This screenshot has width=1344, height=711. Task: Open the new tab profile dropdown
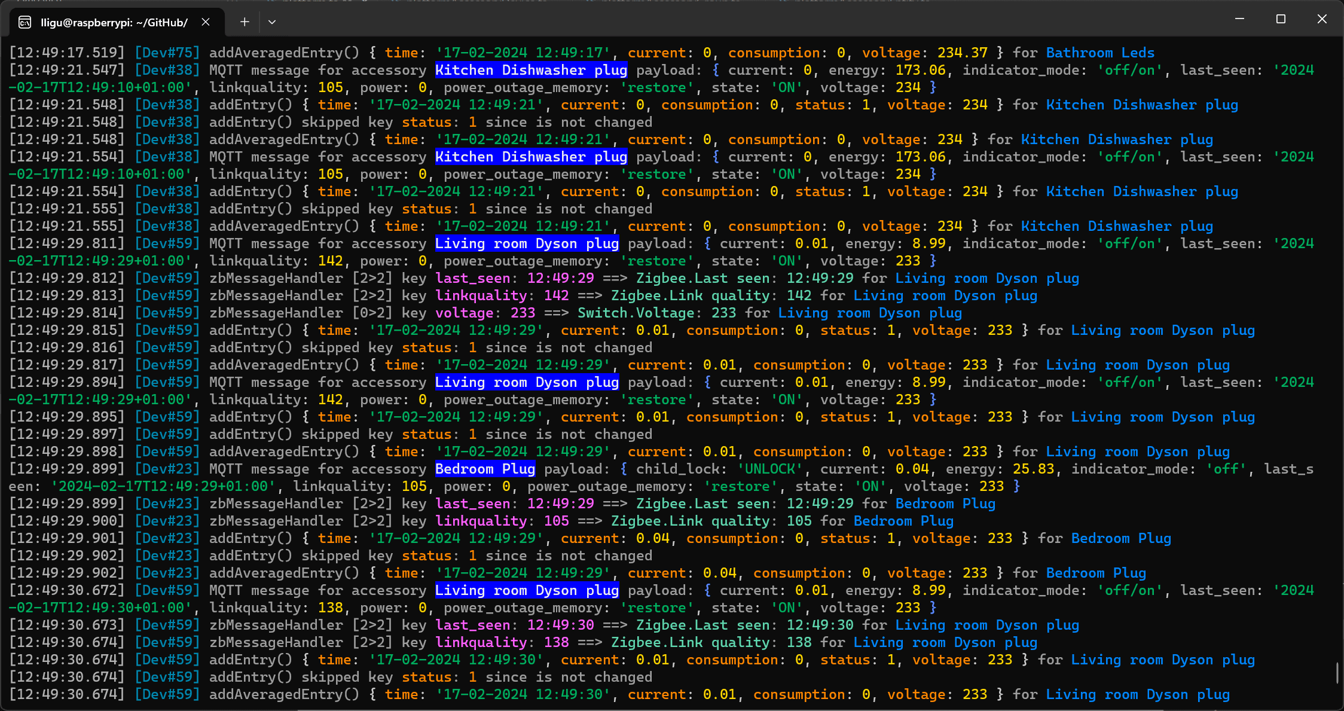coord(272,22)
